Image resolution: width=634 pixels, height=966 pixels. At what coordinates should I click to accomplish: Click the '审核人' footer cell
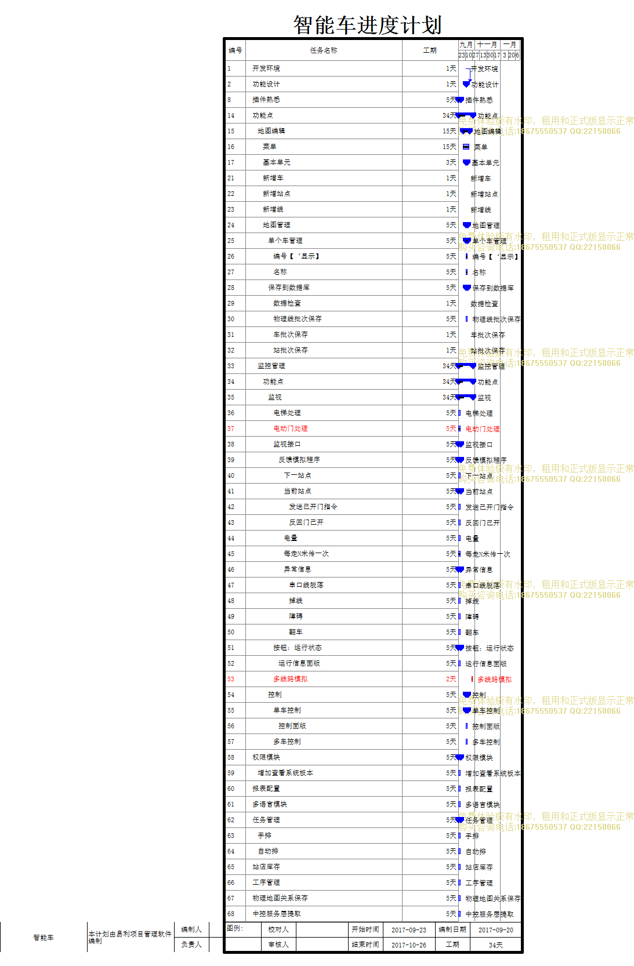(x=278, y=945)
